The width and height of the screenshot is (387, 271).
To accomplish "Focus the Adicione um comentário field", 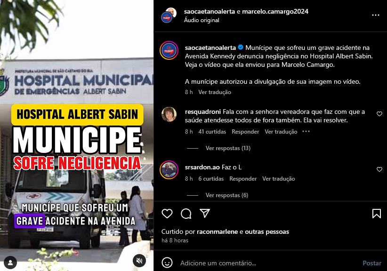I will click(x=269, y=263).
